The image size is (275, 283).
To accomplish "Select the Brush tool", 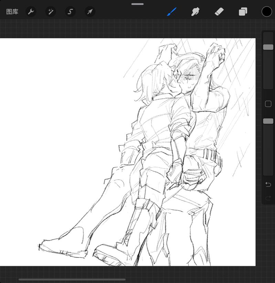I will pyautogui.click(x=171, y=12).
